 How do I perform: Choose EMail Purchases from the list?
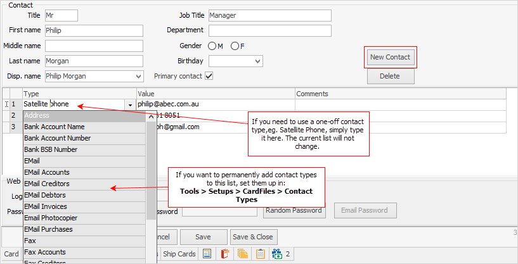(x=84, y=229)
